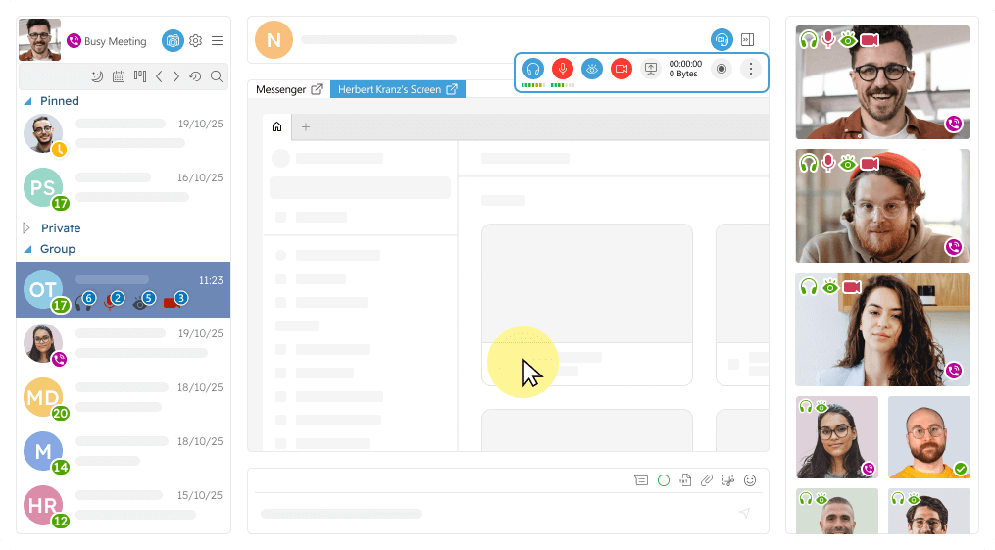Toggle the headphones audio button in call toolbar
995x550 pixels.
(x=533, y=69)
